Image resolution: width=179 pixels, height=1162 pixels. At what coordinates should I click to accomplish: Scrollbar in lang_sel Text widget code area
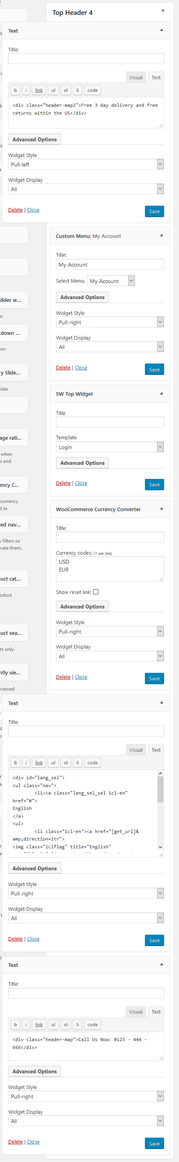pos(161,810)
